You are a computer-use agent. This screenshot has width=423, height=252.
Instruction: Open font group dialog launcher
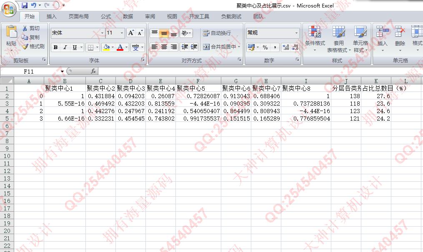143,60
